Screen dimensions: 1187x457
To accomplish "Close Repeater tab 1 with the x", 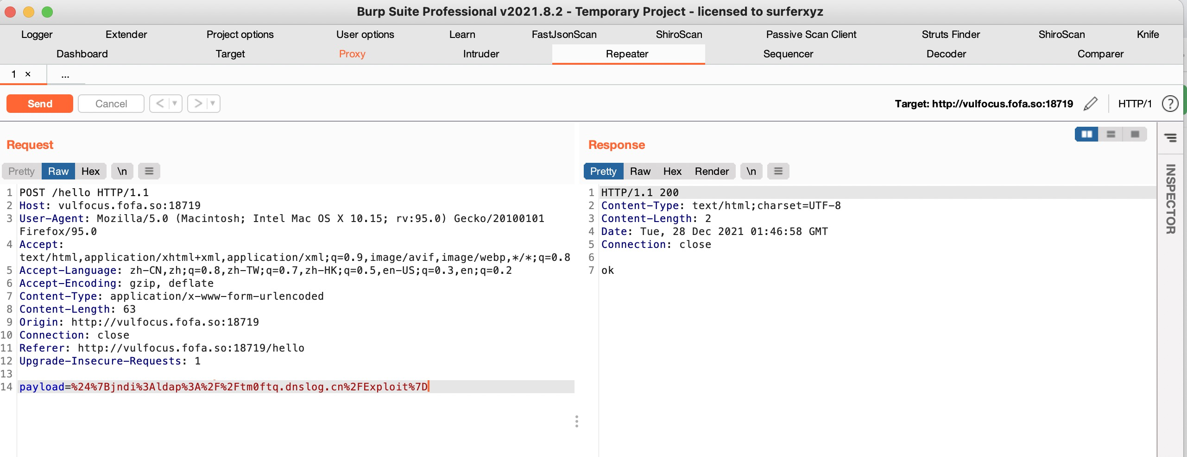I will (x=28, y=74).
